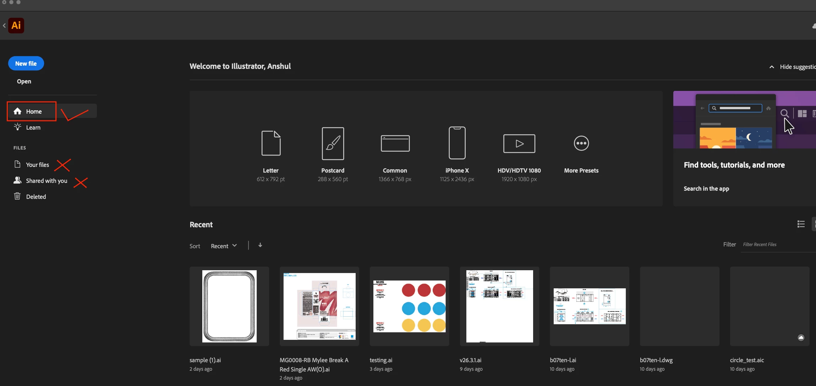Screen dimensions: 816x386
Task: Select the Letter document preset icon
Action: 271,143
